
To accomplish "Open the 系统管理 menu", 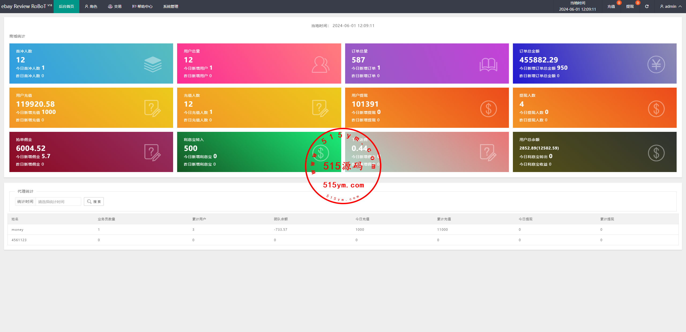I will pos(171,6).
